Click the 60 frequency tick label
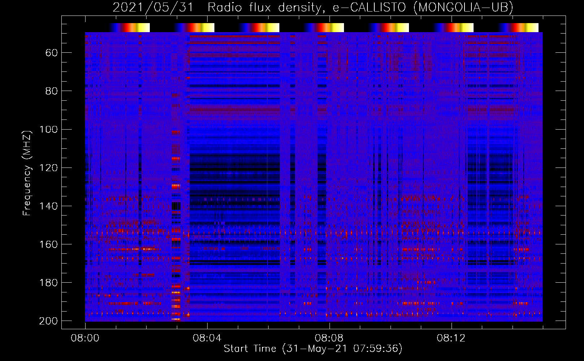The image size is (584, 361). coord(52,53)
